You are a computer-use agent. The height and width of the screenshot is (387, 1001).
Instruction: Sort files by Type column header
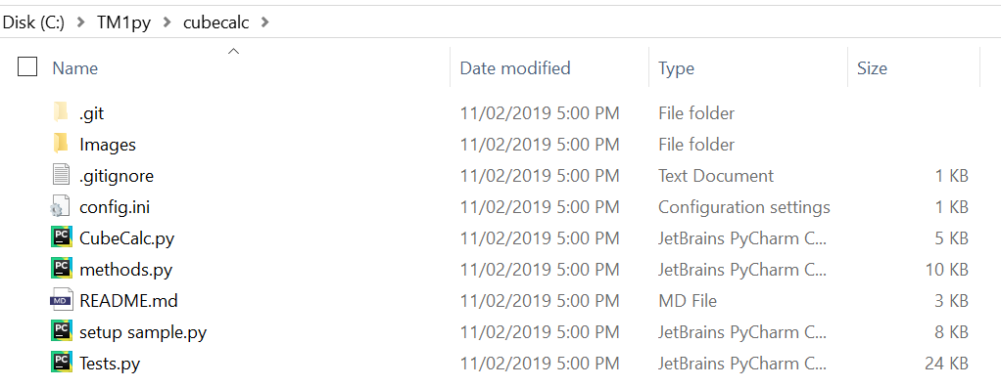coord(676,68)
